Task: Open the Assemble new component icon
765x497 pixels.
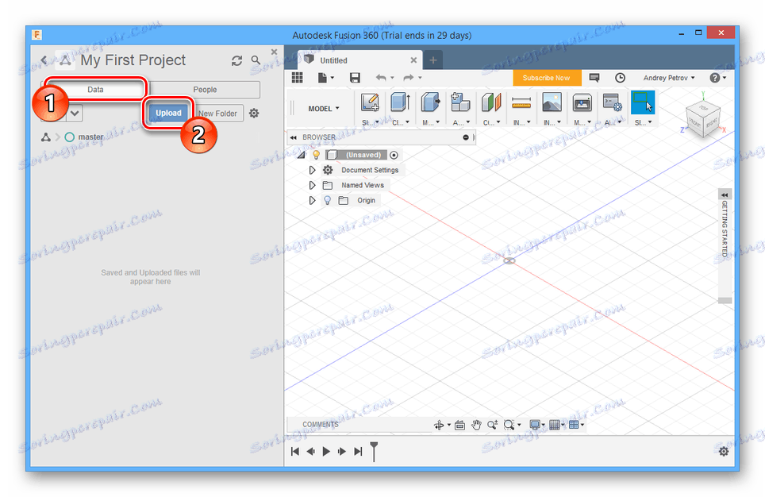Action: tap(460, 102)
